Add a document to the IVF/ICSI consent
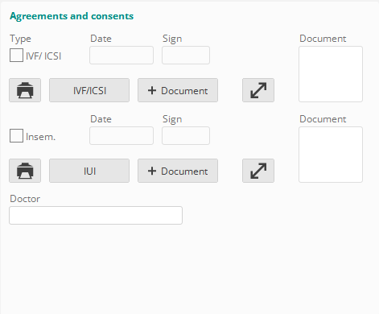 [x=178, y=90]
